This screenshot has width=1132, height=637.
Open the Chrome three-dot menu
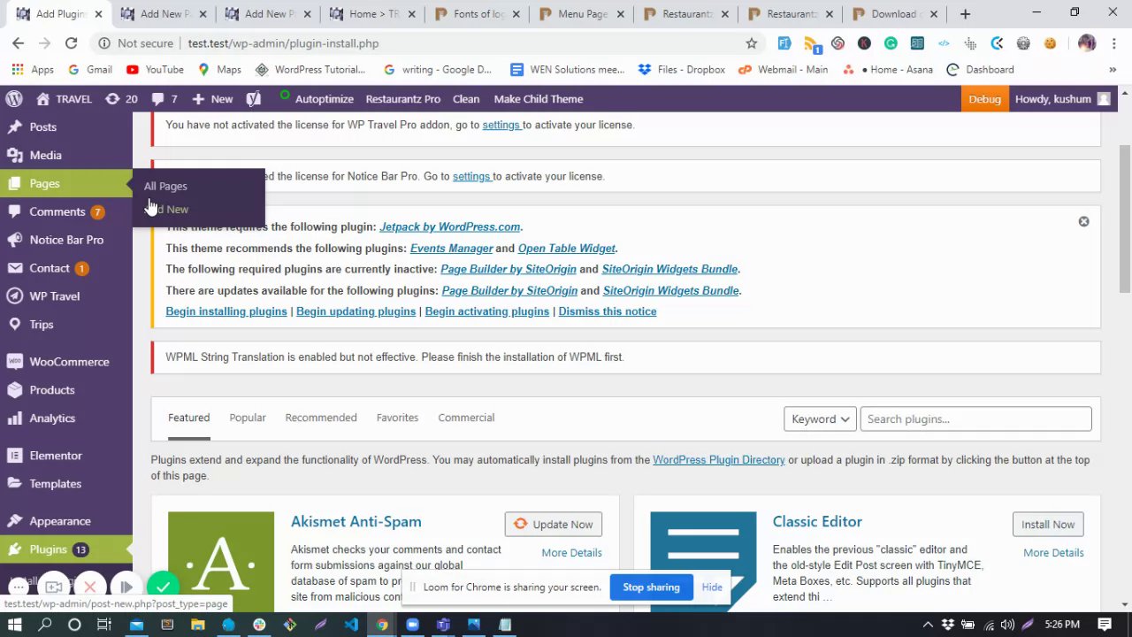(x=1113, y=43)
